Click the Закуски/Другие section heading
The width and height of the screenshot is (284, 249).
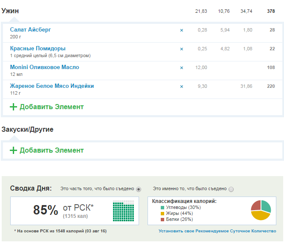pyautogui.click(x=28, y=129)
